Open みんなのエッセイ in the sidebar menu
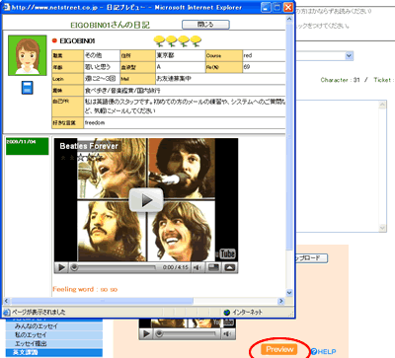The height and width of the screenshot is (358, 395). pos(37,326)
